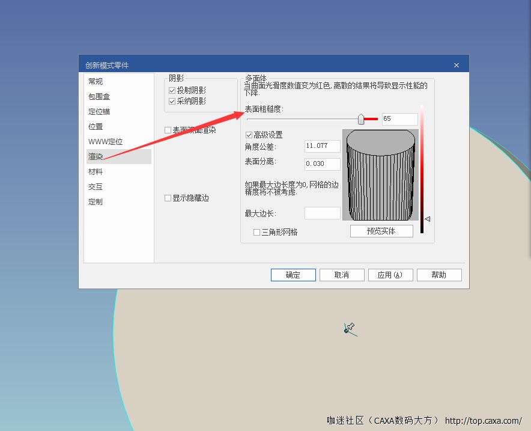This screenshot has width=531, height=431.
Task: Toggle the 采纳阴影 checkbox
Action: click(x=172, y=101)
